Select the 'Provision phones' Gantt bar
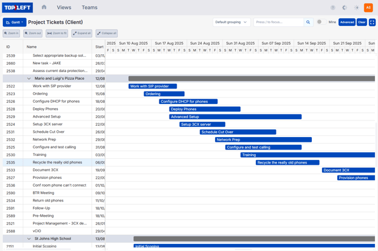 (x=356, y=178)
